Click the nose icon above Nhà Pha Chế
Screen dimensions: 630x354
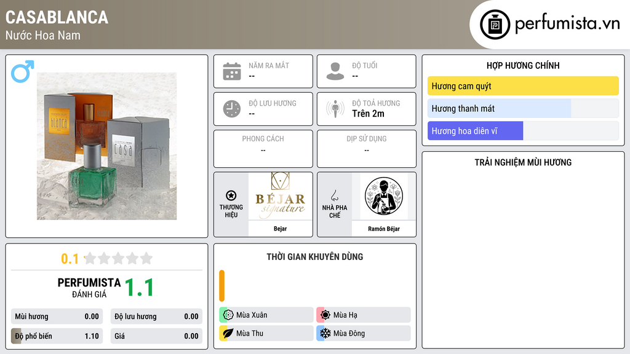[x=334, y=196]
